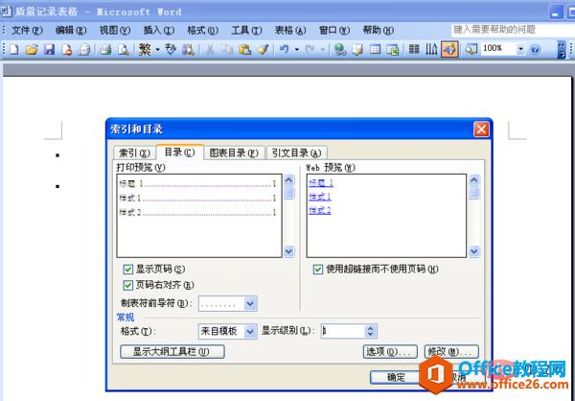
Task: Click the Redo arrow icon
Action: pos(310,49)
